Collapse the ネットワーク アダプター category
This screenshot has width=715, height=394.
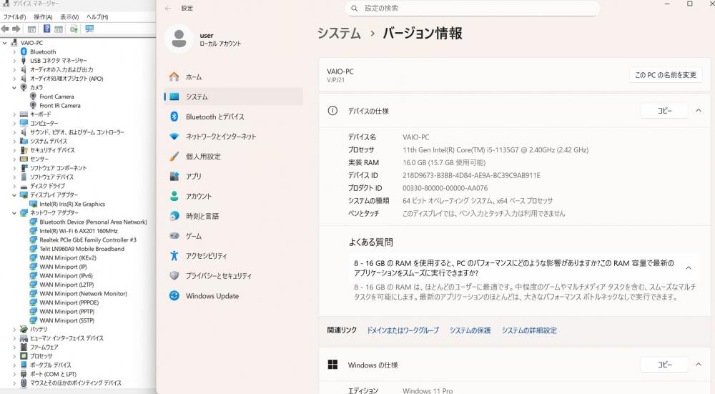point(14,213)
